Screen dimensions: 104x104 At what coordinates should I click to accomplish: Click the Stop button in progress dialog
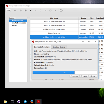tap(93, 76)
